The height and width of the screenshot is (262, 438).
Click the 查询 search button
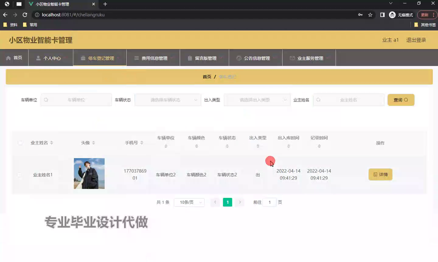tap(401, 100)
